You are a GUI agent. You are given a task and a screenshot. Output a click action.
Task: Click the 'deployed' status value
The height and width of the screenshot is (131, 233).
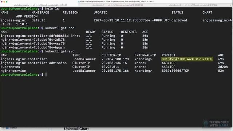coord(179,20)
